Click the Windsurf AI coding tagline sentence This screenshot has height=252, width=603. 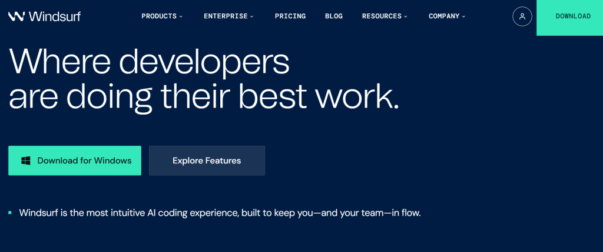(220, 213)
